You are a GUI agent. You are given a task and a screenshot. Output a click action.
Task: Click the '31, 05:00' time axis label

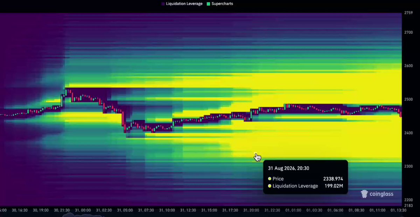[x=124, y=210]
